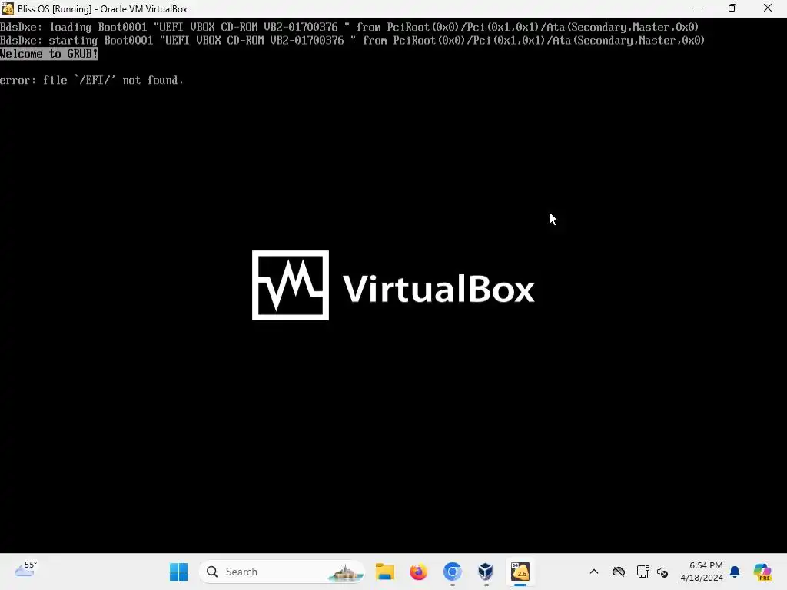Image resolution: width=787 pixels, height=590 pixels.
Task: Click the 'BdsDxe: starting Boot0001' line
Action: [352, 40]
